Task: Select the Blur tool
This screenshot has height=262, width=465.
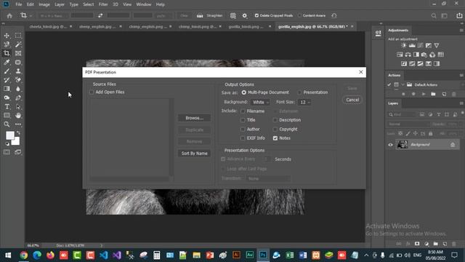Action: [18, 89]
